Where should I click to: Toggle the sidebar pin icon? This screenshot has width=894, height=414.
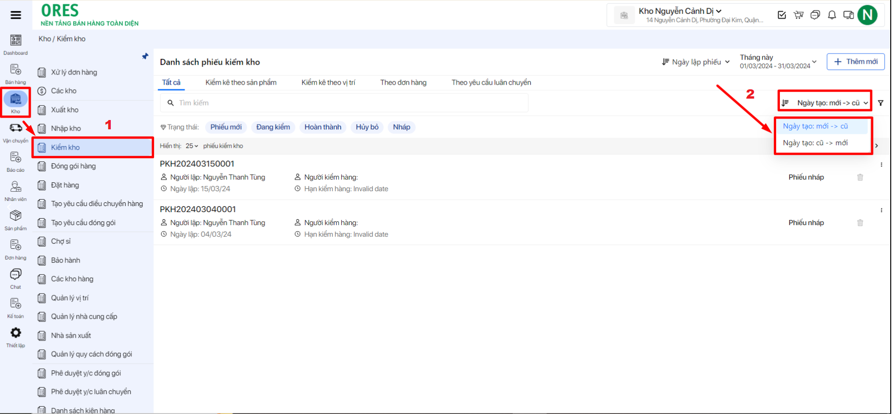tap(145, 56)
